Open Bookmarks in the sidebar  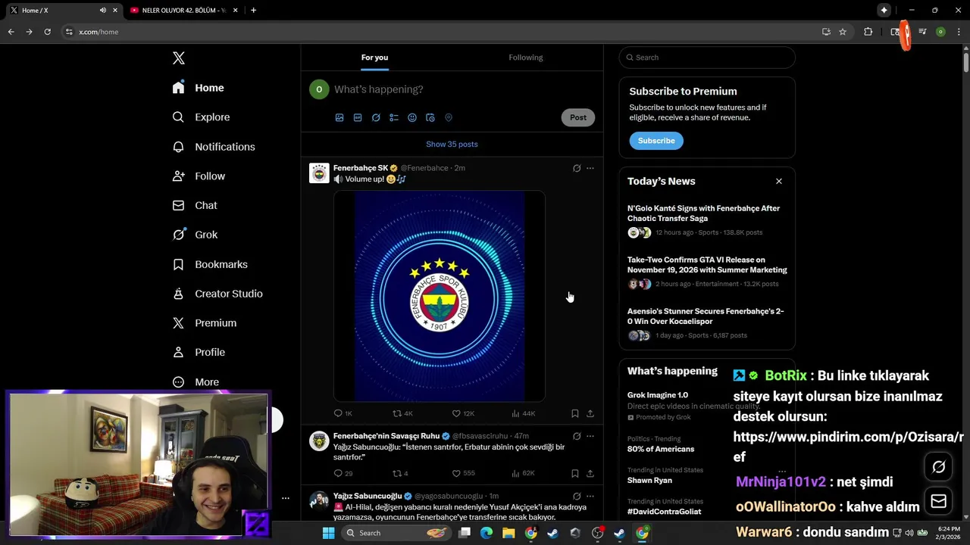pos(210,264)
